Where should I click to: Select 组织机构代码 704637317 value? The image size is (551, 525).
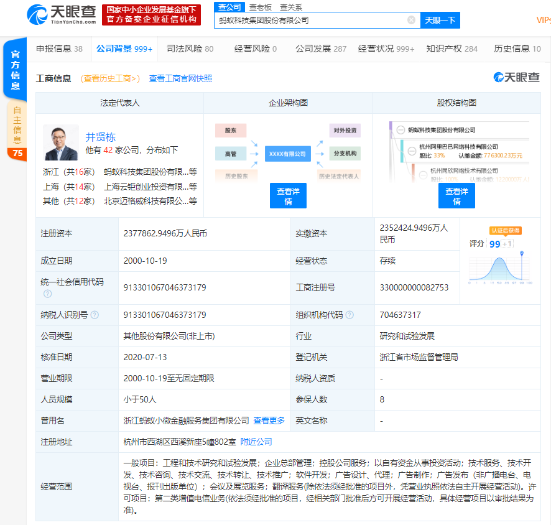pos(401,315)
